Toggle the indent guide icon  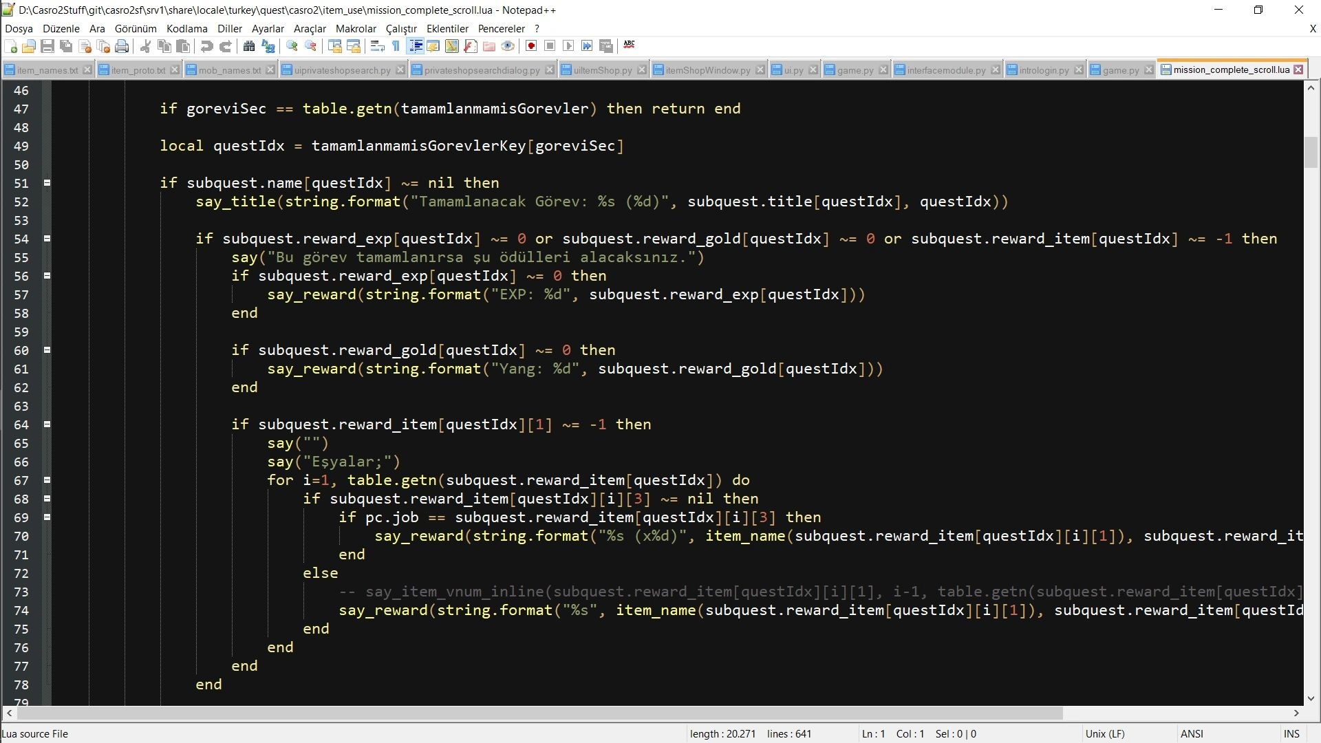pyautogui.click(x=416, y=46)
